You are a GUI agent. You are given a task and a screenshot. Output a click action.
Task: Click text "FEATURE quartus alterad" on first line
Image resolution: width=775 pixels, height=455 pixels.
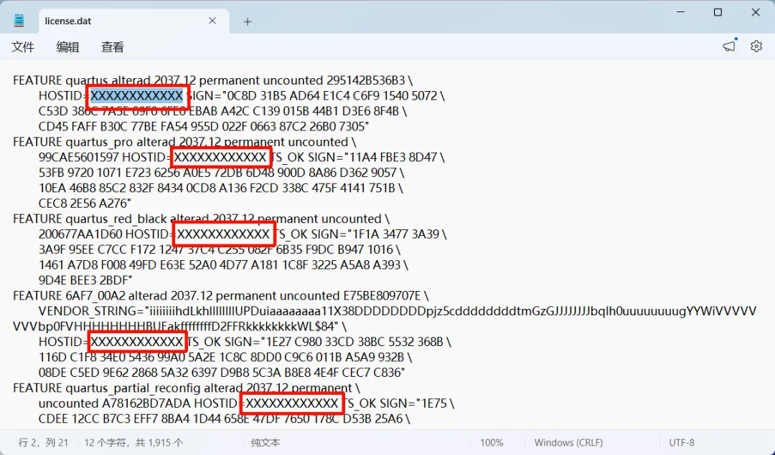[82, 80]
